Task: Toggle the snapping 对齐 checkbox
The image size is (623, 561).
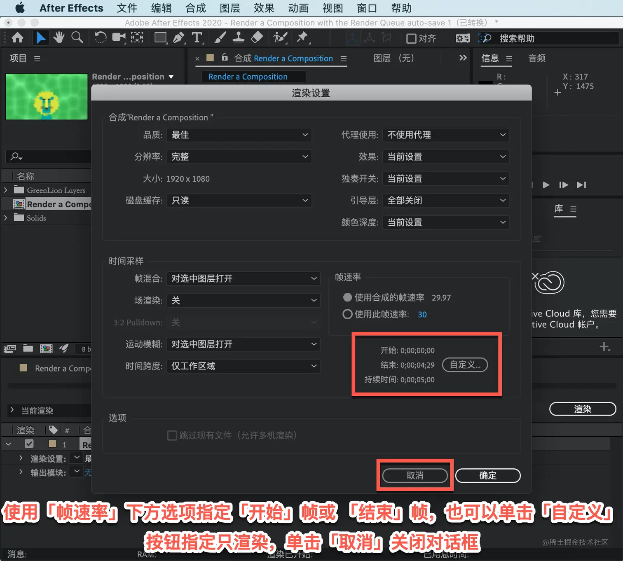Action: [411, 39]
